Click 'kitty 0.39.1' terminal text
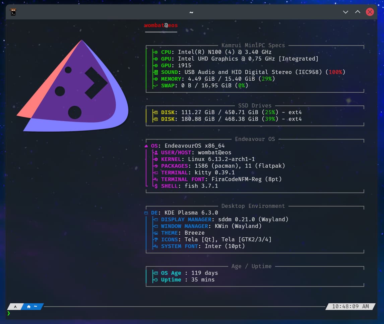Image resolution: width=384 pixels, height=324 pixels. point(214,173)
